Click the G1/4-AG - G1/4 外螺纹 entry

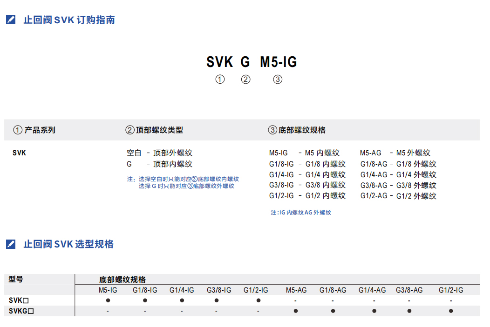pos(398,174)
